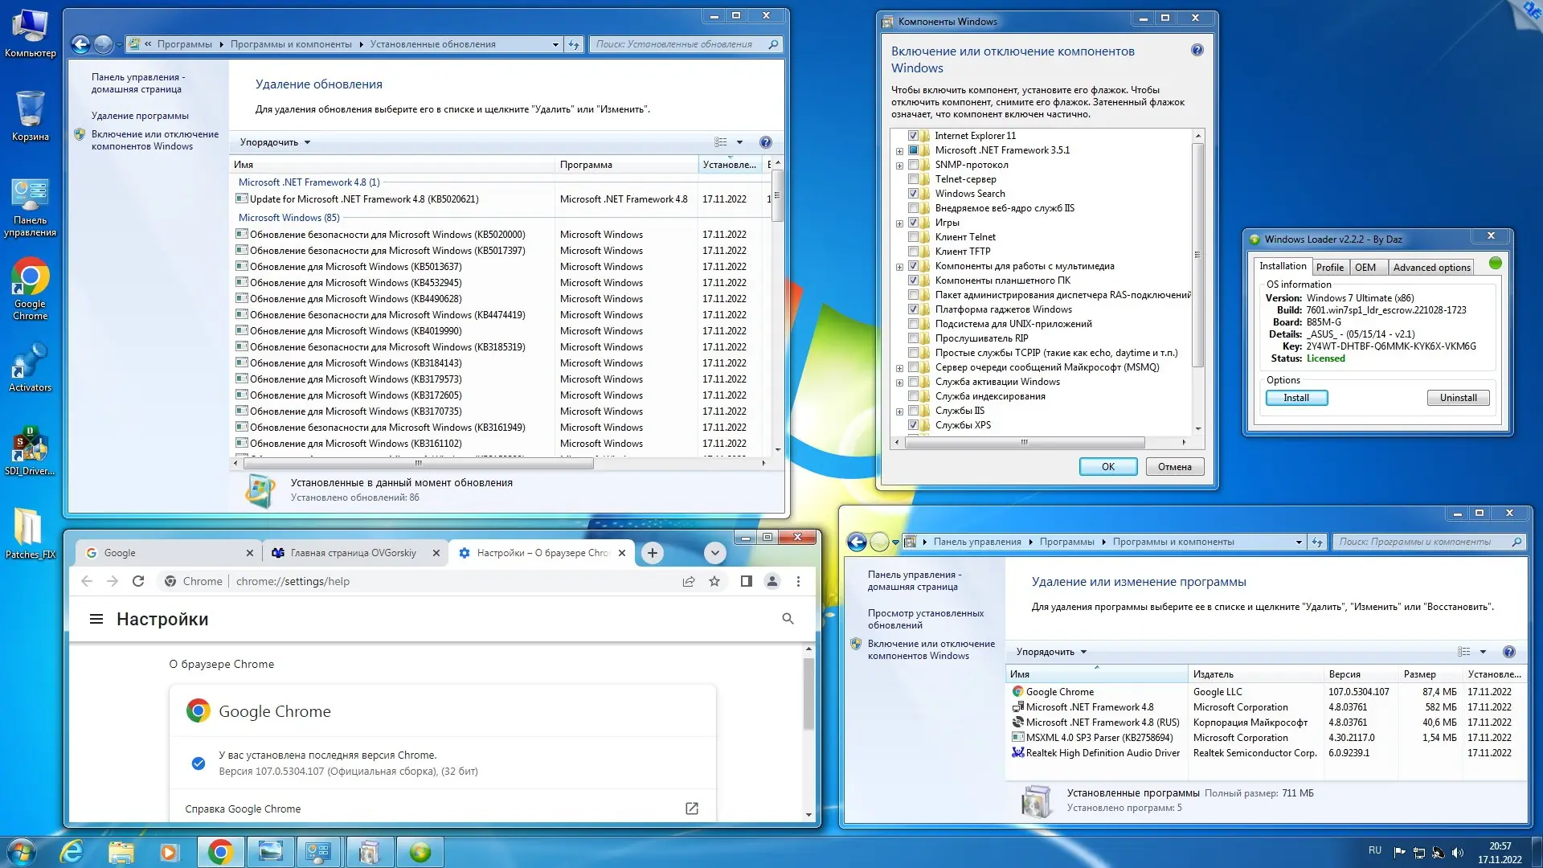Expand Службы IIS tree node

899,411
